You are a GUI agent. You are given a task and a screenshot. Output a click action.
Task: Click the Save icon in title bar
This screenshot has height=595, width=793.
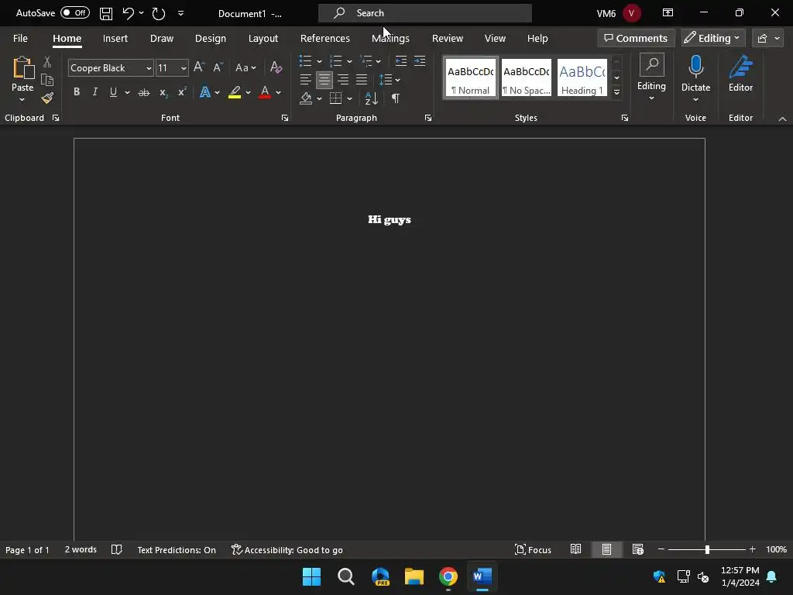pyautogui.click(x=105, y=13)
